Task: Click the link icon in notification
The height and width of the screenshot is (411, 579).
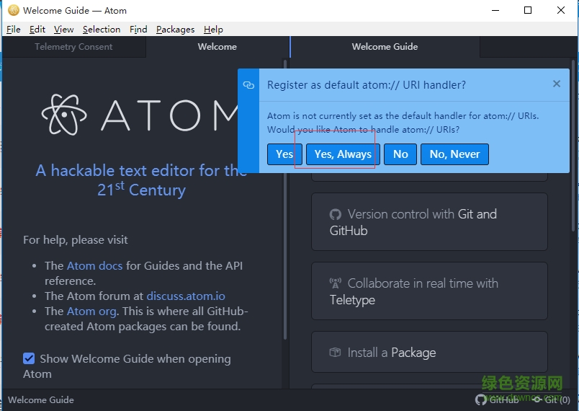Action: (248, 85)
